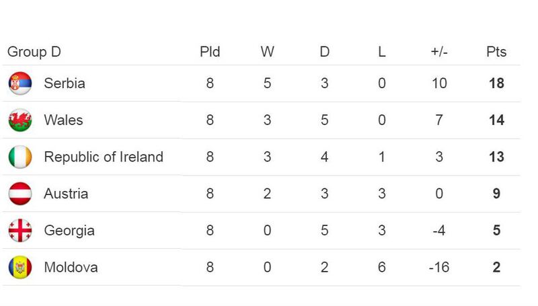Screen dimensions: 538x306
Task: Select the Republic of Ireland team name
Action: [x=104, y=157]
